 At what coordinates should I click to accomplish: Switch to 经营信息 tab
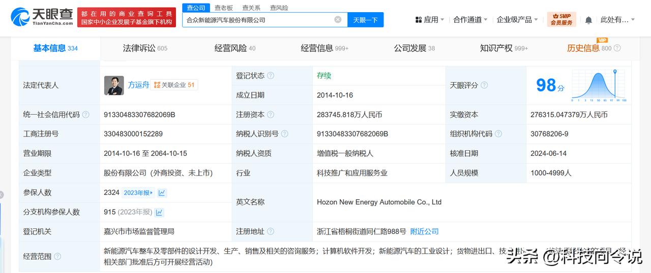click(324, 48)
